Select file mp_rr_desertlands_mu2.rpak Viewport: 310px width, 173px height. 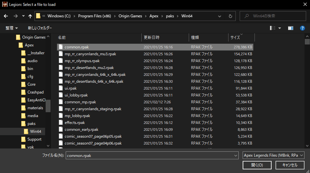pos(155,68)
